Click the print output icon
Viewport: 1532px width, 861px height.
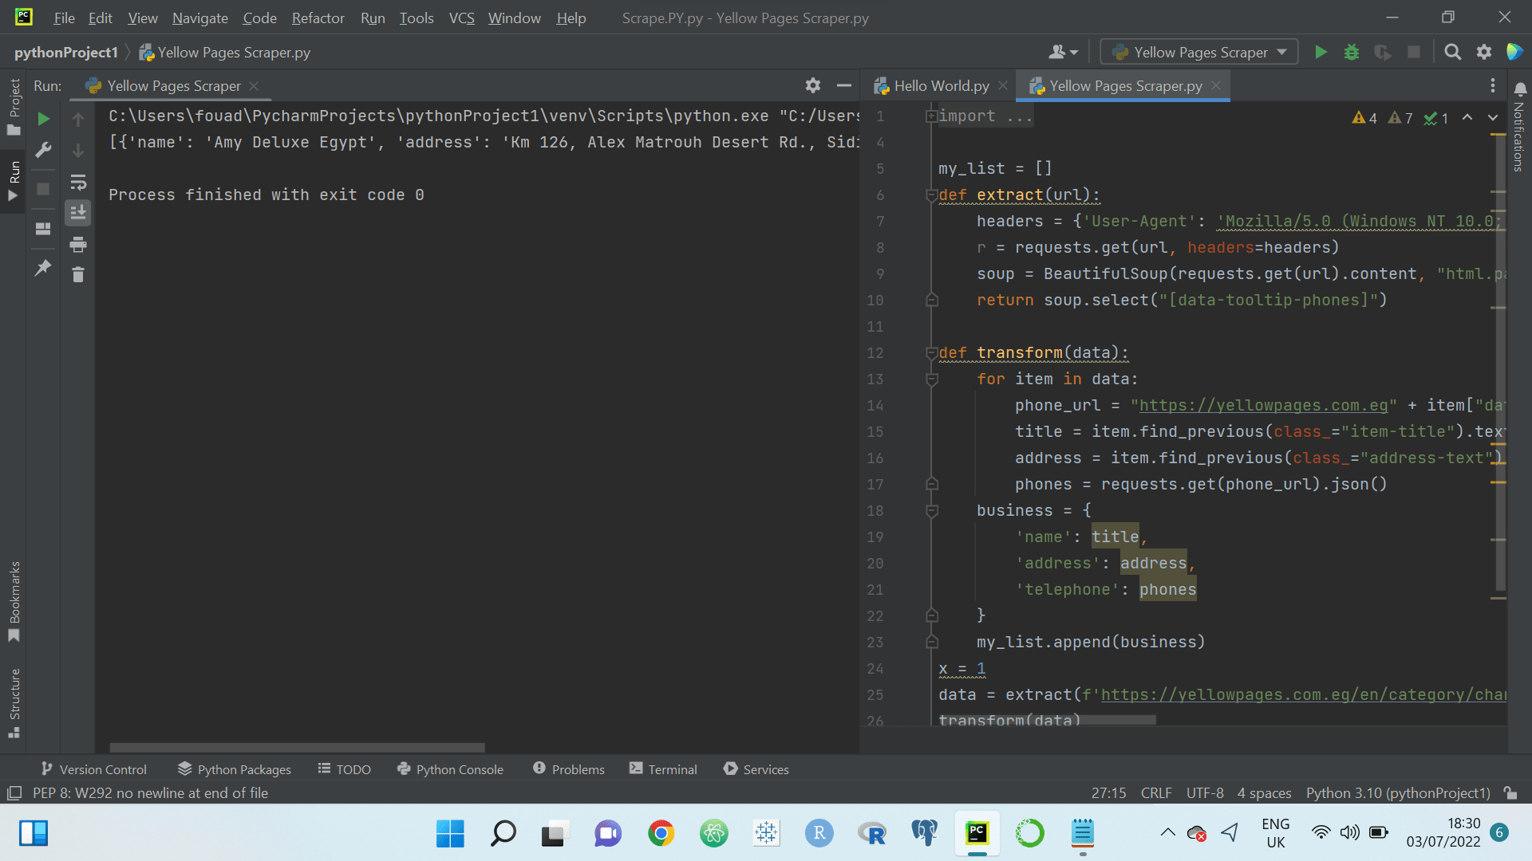[x=78, y=245]
